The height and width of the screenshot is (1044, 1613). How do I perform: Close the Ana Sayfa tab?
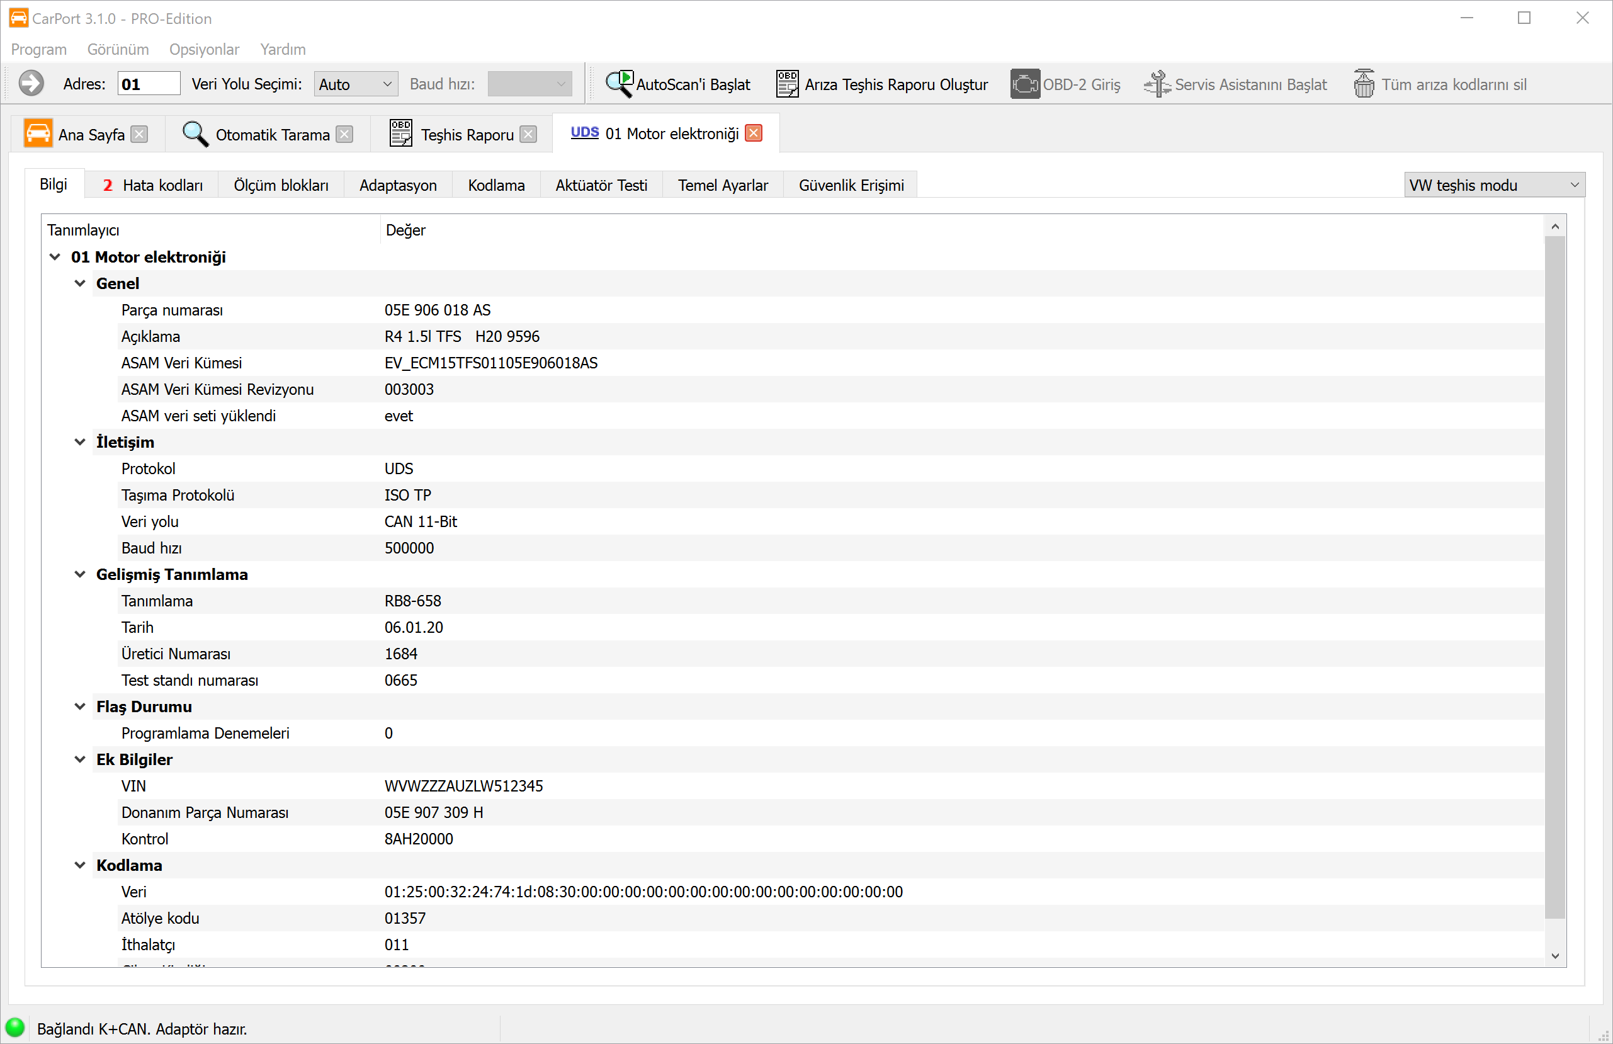point(140,134)
